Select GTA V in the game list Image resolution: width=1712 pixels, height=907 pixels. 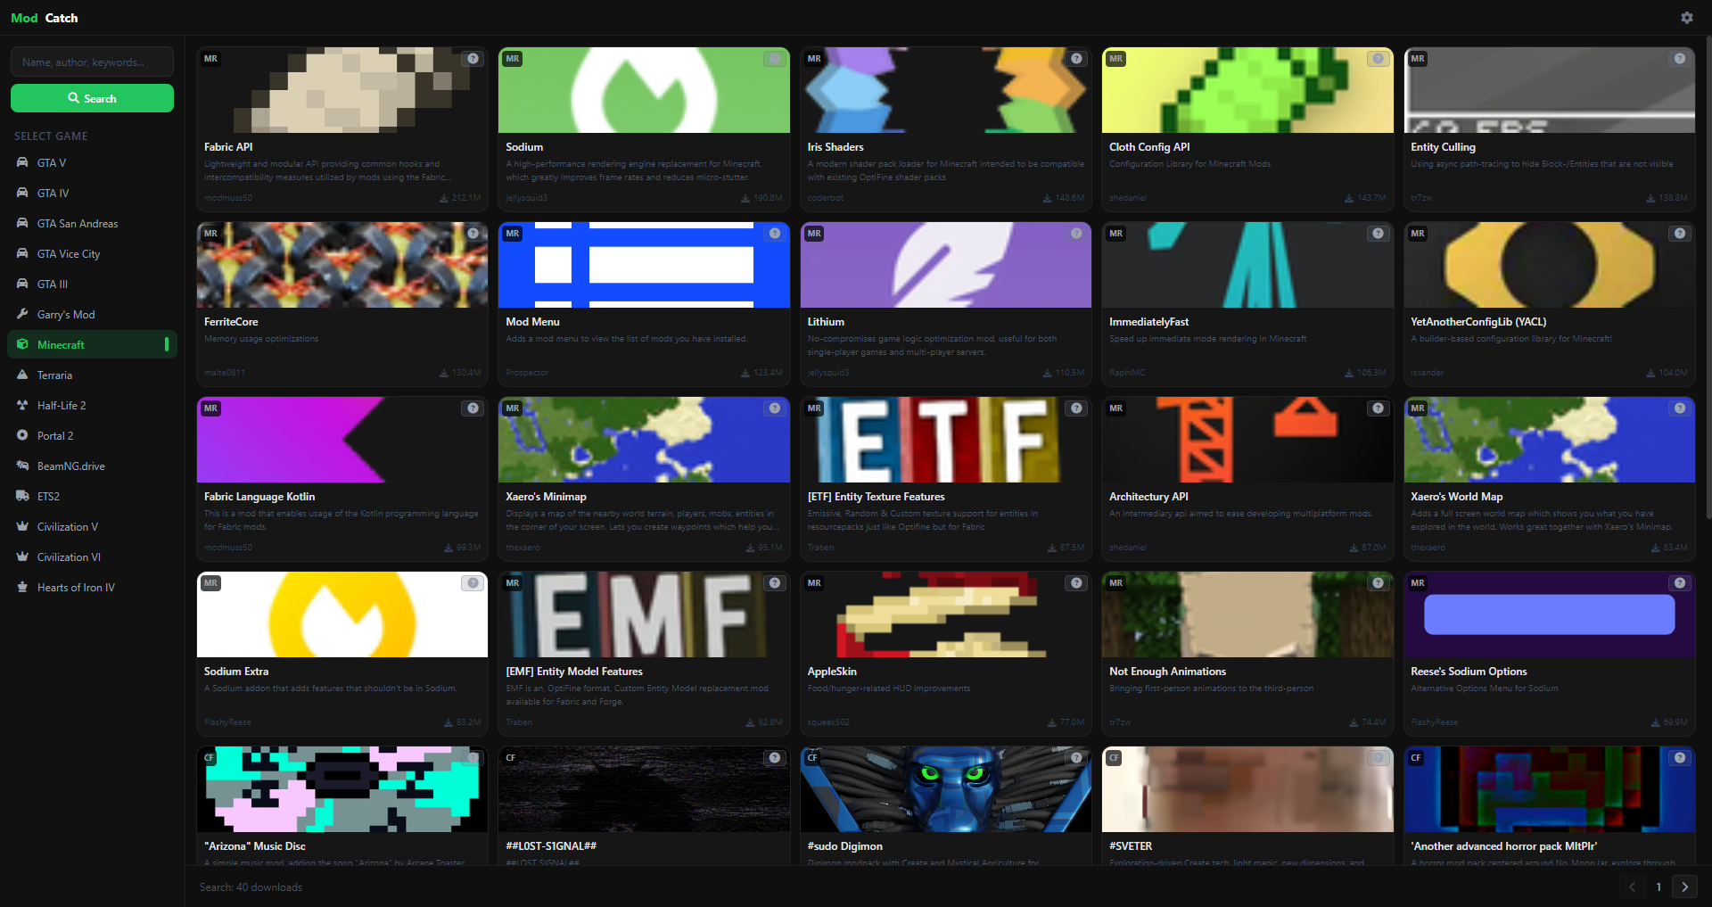coord(92,163)
